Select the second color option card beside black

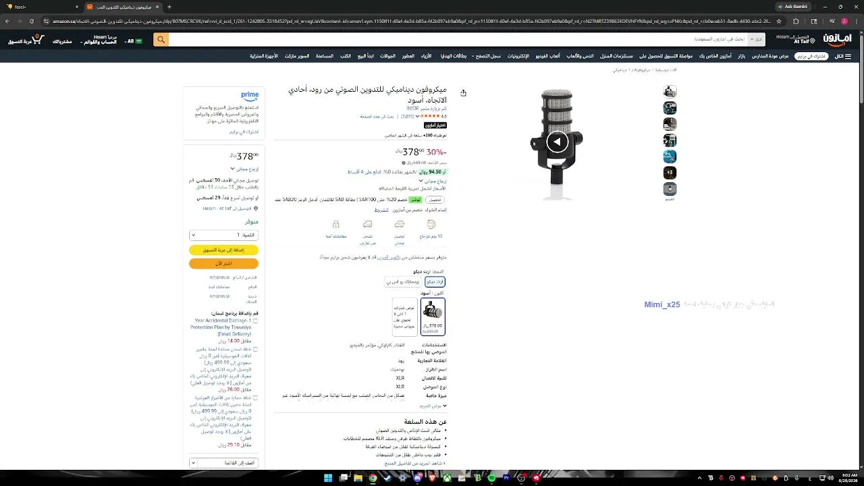(405, 317)
